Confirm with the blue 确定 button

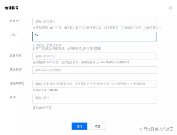coord(79,126)
